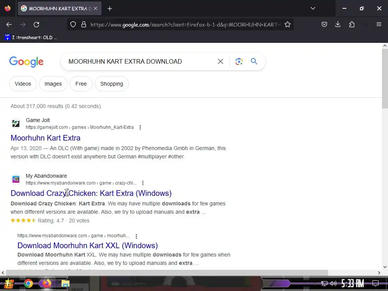Clear the search box with X

[x=220, y=61]
